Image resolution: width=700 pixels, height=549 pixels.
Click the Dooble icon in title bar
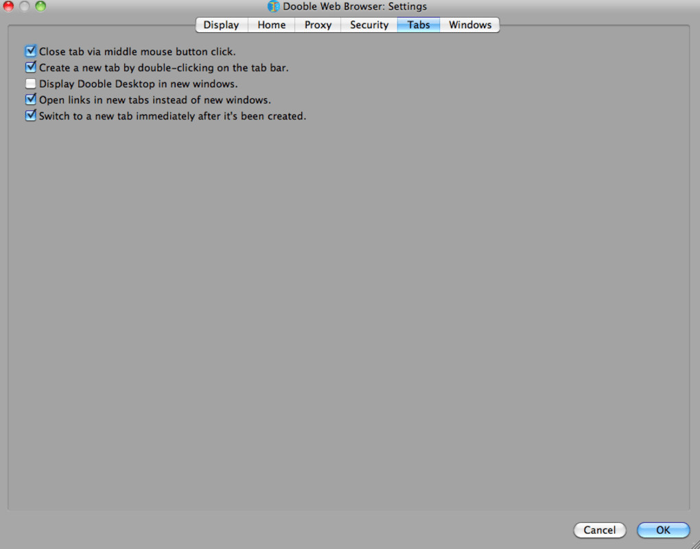(273, 6)
